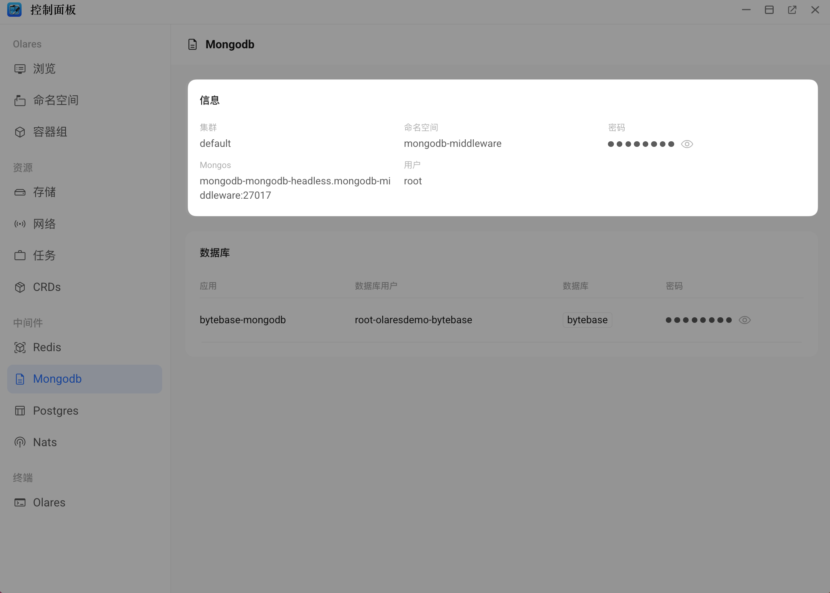Viewport: 830px width, 593px height.
Task: Toggle window restore down control
Action: pos(769,10)
